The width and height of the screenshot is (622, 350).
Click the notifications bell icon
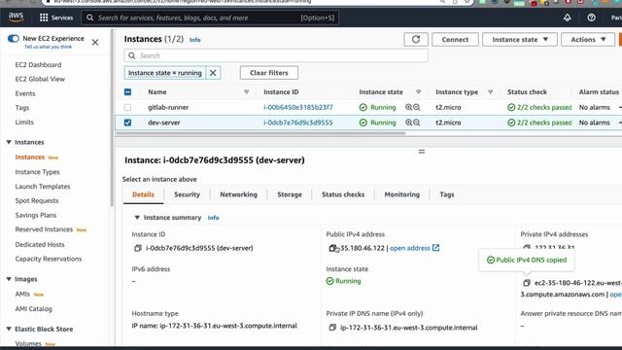point(568,17)
